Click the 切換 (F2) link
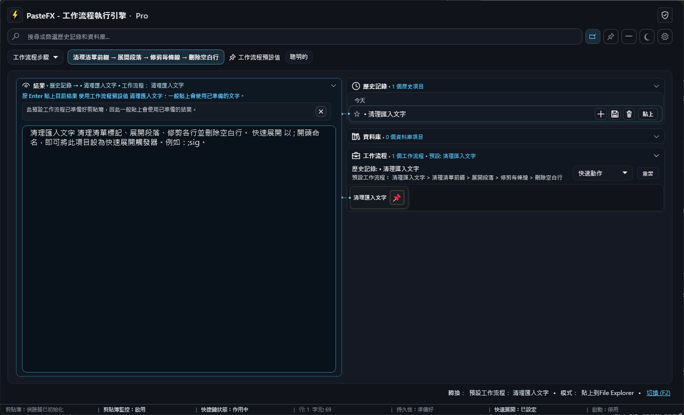This screenshot has height=415, width=684. tap(658, 393)
